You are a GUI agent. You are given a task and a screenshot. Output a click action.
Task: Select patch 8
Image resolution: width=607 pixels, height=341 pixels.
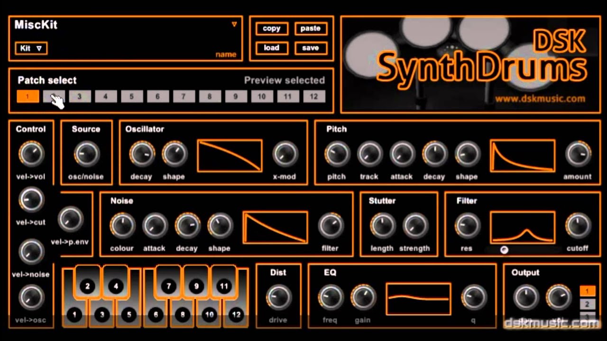210,97
